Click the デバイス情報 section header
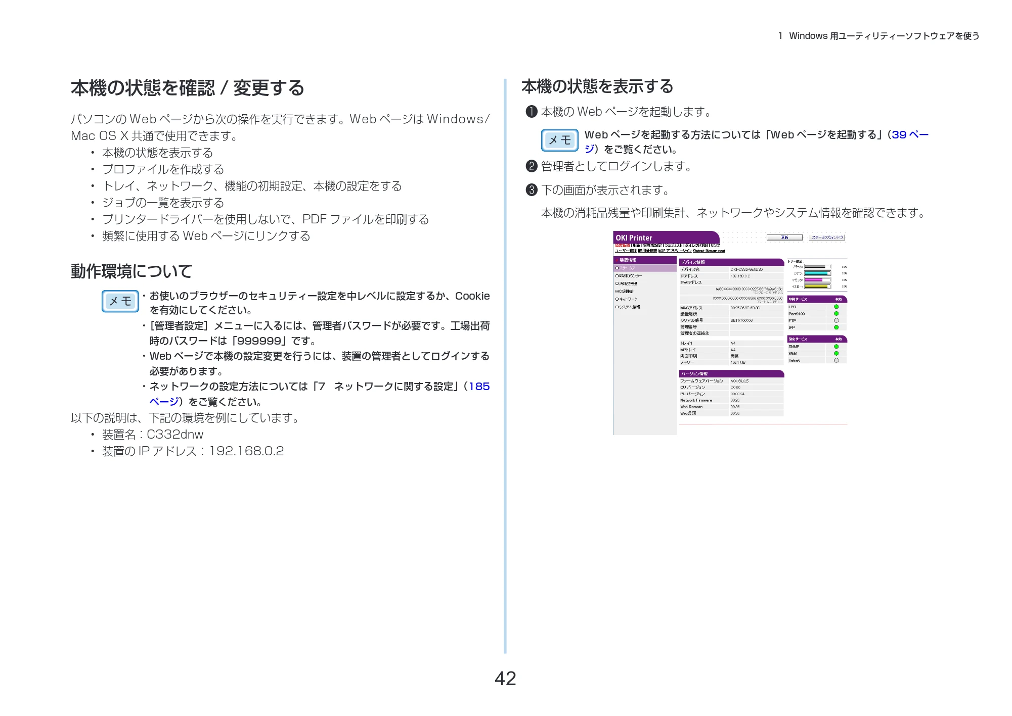This screenshot has height=716, width=1012. point(731,262)
